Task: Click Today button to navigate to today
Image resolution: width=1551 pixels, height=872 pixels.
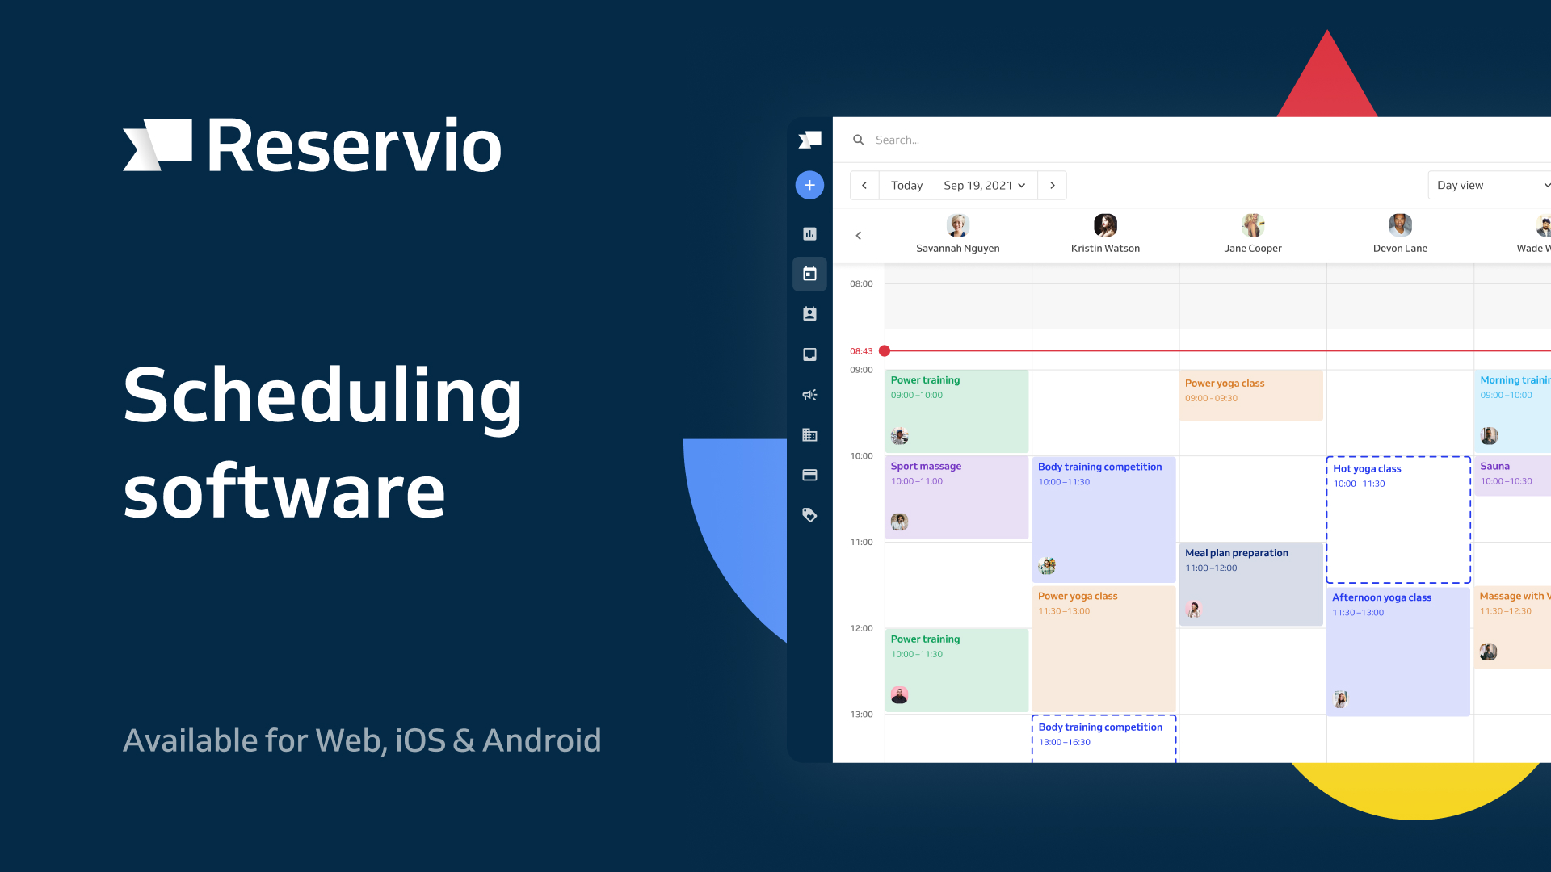Action: click(x=906, y=185)
